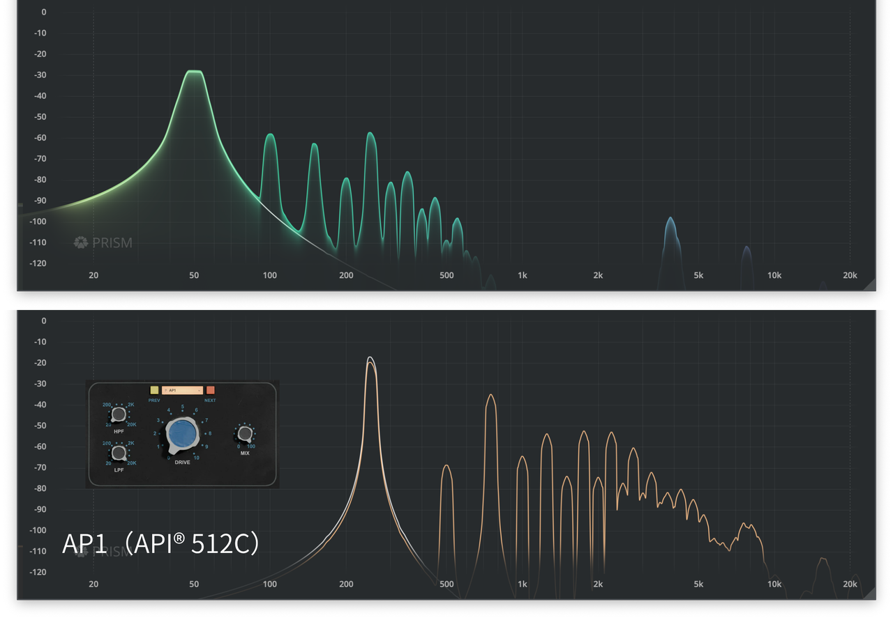
Task: Click the HPF filter knob
Action: (x=119, y=415)
